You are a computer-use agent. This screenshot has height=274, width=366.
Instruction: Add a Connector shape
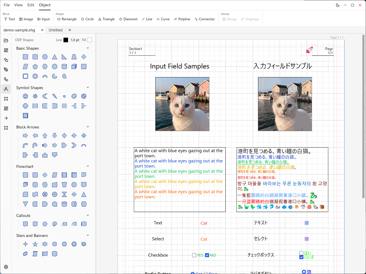[x=205, y=19]
